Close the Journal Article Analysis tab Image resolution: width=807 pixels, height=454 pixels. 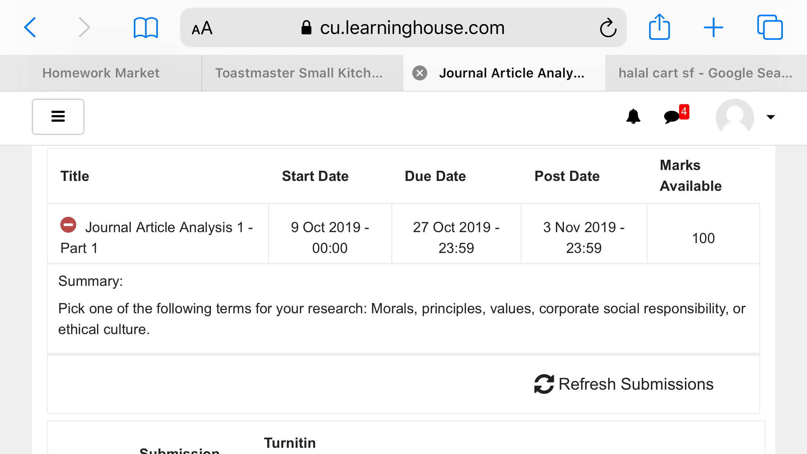point(420,73)
